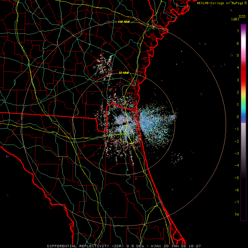Click the 20 JAN 26 date text

[175, 246]
